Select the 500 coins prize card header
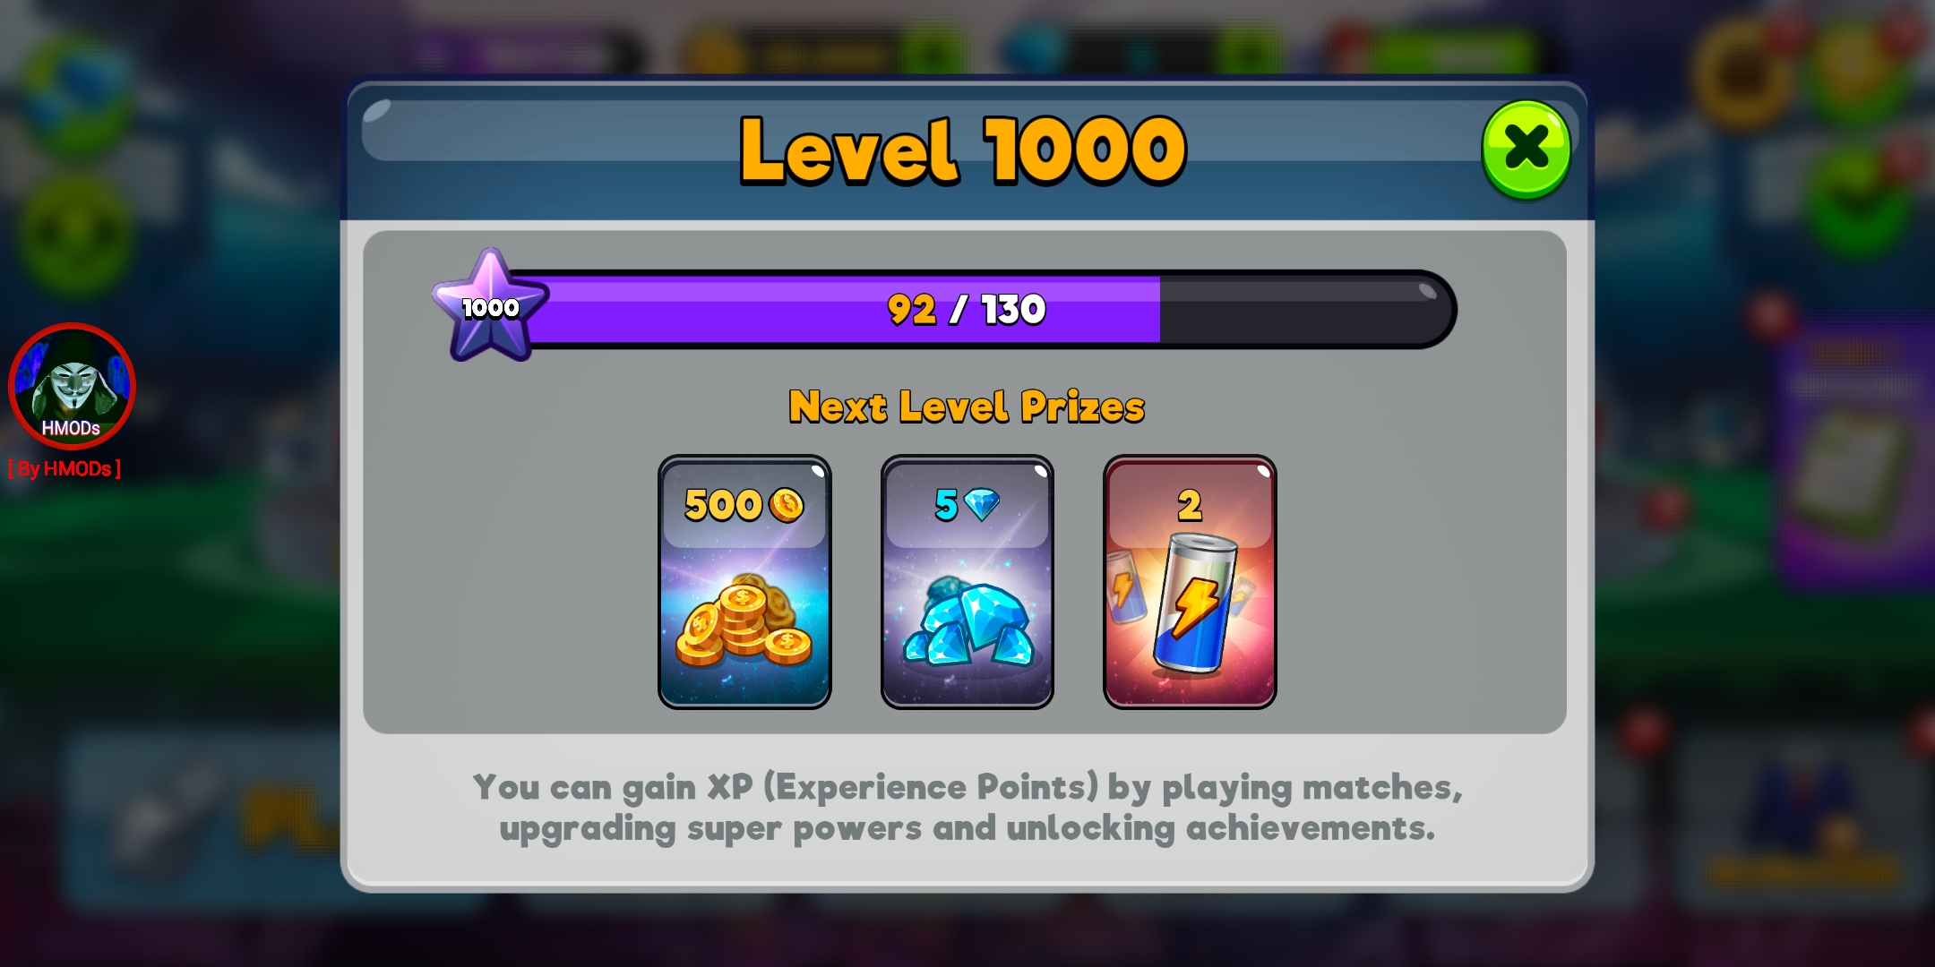The height and width of the screenshot is (967, 1935). pyautogui.click(x=744, y=505)
